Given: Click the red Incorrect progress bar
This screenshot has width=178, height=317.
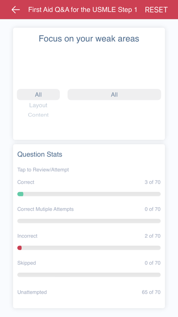Looking at the screenshot, I should tap(89, 248).
